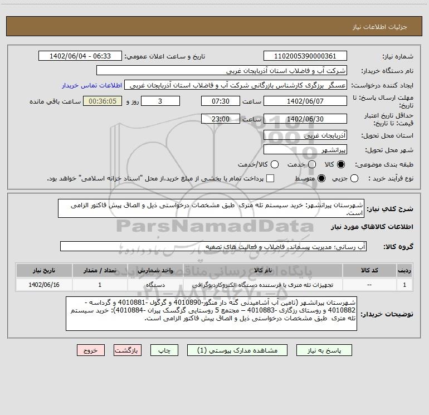Click the unit cell دستگاه
The width and height of the screenshot is (429, 415).
click(155, 285)
